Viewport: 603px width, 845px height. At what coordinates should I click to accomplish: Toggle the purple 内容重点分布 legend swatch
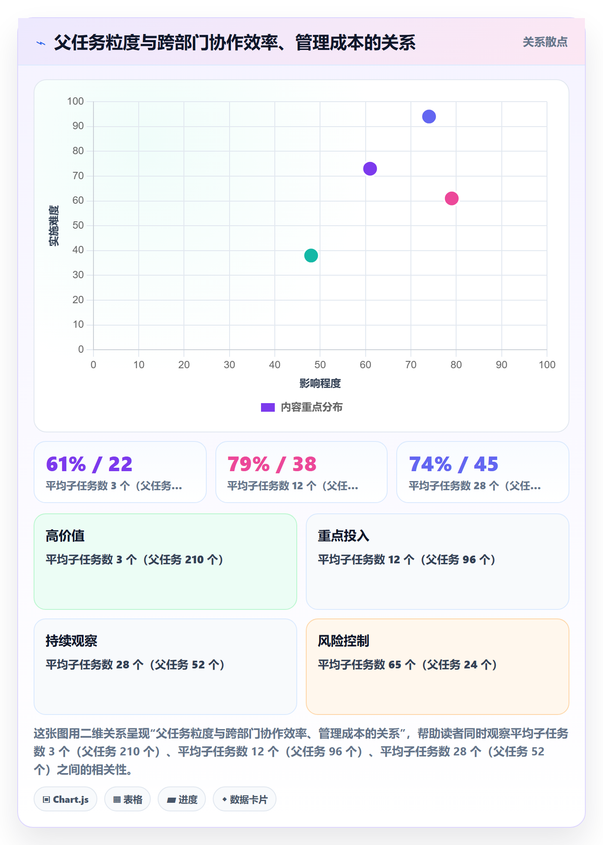[x=268, y=407]
